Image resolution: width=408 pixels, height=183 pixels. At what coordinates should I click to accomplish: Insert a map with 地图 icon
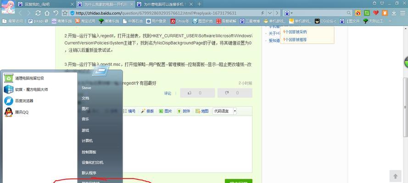coord(202,111)
